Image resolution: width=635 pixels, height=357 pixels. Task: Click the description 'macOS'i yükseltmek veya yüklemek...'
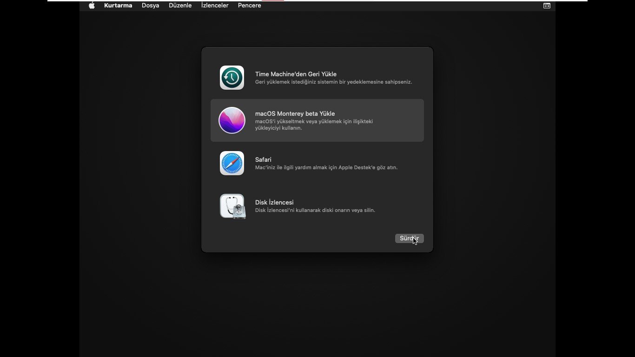[314, 125]
